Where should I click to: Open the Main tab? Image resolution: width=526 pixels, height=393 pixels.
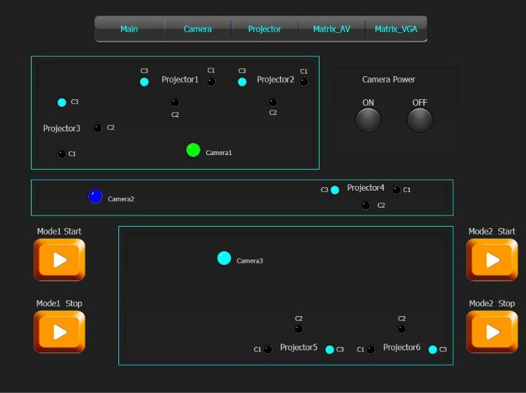coord(130,29)
